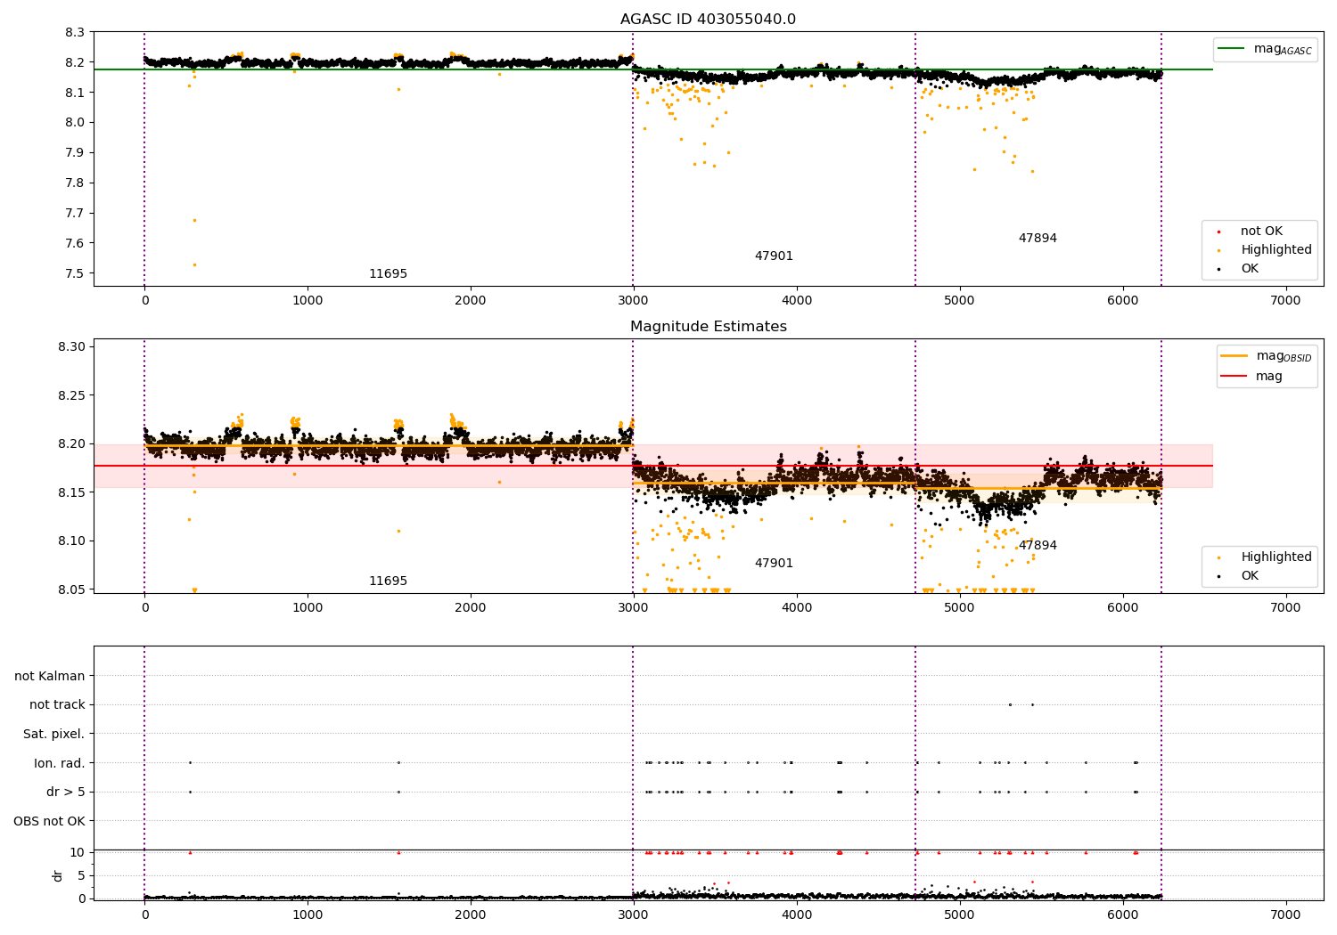Click the 'not Kalman' row label
1337x935 pixels.
50,677
